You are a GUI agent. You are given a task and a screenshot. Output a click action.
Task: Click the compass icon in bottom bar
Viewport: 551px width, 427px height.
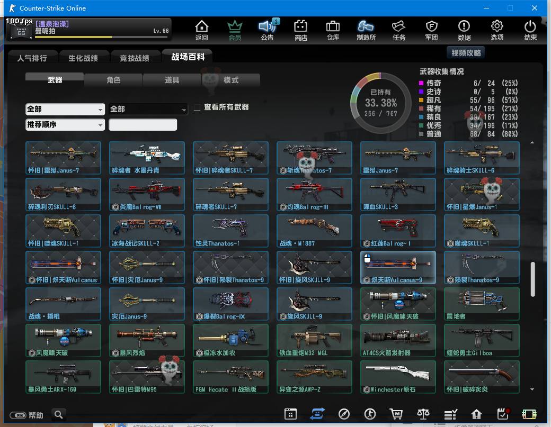(x=344, y=414)
